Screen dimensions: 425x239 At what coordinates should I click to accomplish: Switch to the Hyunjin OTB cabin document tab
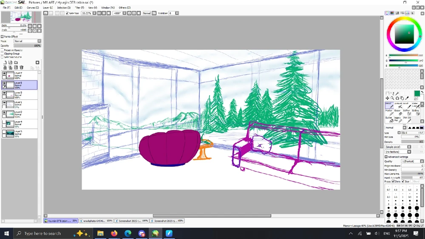click(x=59, y=221)
